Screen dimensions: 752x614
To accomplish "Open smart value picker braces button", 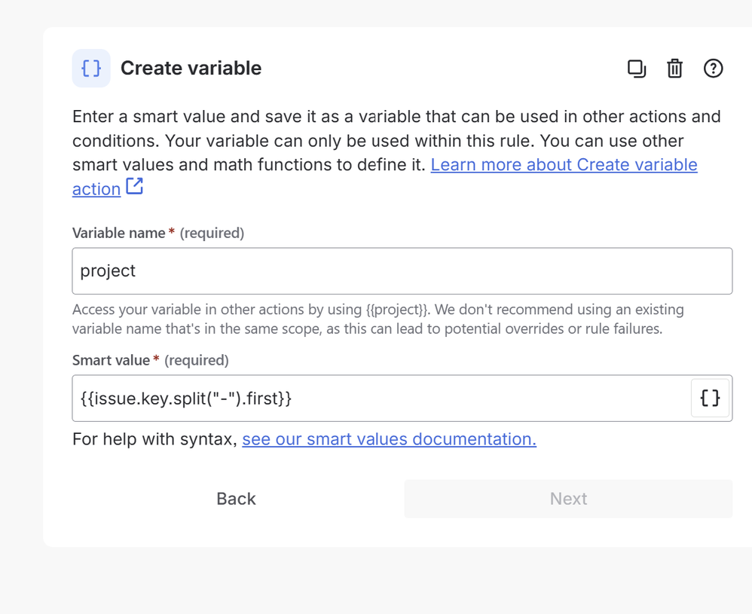I will [x=710, y=398].
